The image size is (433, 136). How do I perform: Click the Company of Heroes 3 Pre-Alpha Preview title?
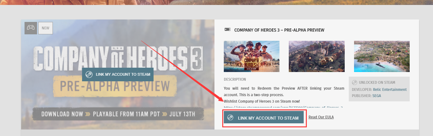279,30
